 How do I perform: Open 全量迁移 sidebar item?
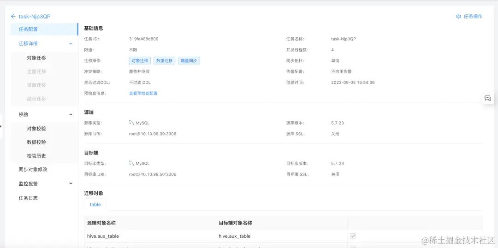(36, 71)
